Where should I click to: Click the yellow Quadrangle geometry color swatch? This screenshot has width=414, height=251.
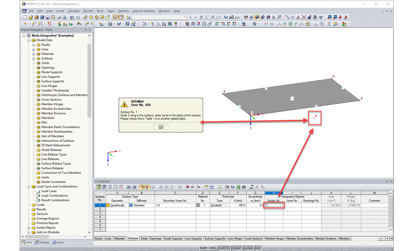[x=108, y=205]
